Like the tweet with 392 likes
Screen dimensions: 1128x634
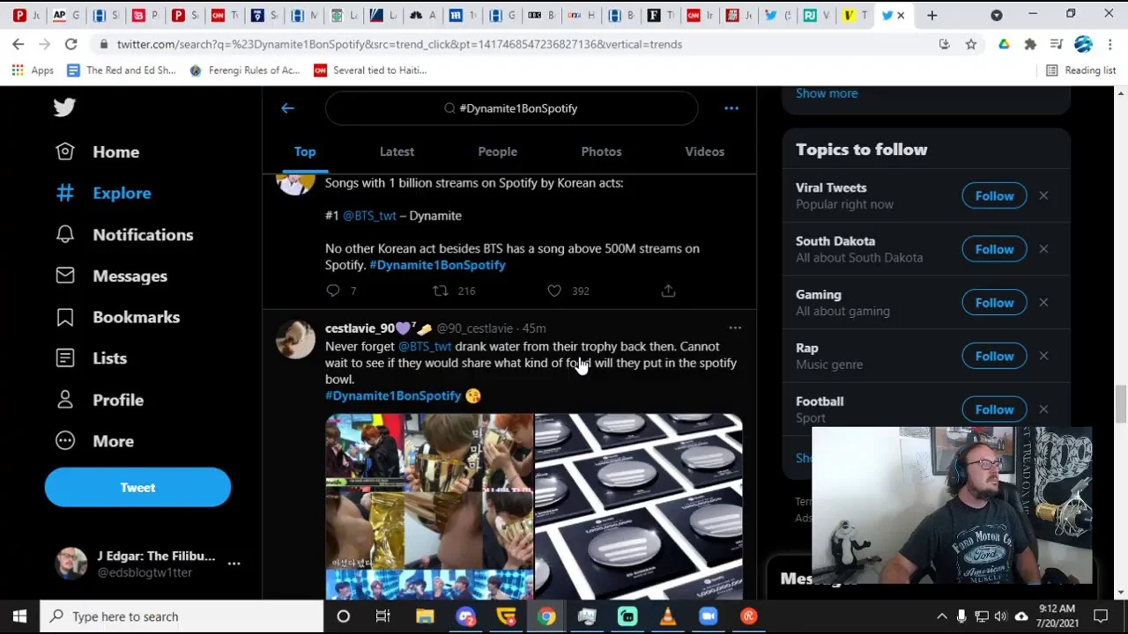(554, 291)
